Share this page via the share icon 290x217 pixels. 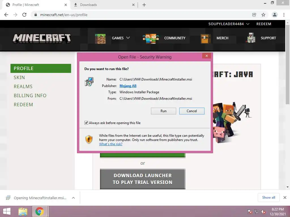[x=254, y=15]
